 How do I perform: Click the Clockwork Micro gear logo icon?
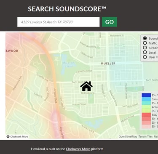pyautogui.click(x=8, y=136)
